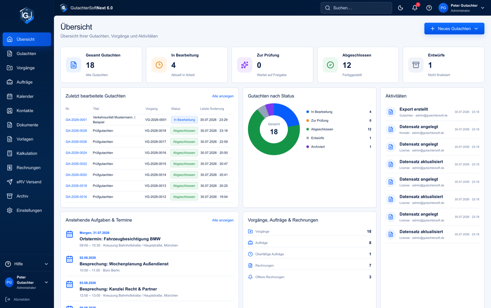Open Gutachten GA-2026-0024
Image resolution: width=491 pixels, height=308 pixels.
click(76, 153)
